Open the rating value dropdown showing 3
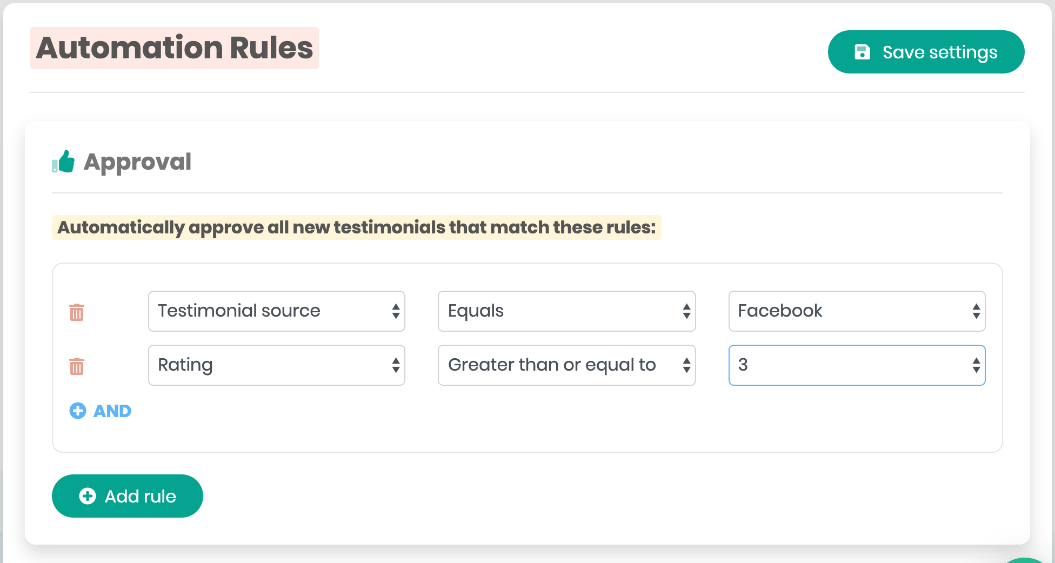This screenshot has height=563, width=1055. pos(857,365)
